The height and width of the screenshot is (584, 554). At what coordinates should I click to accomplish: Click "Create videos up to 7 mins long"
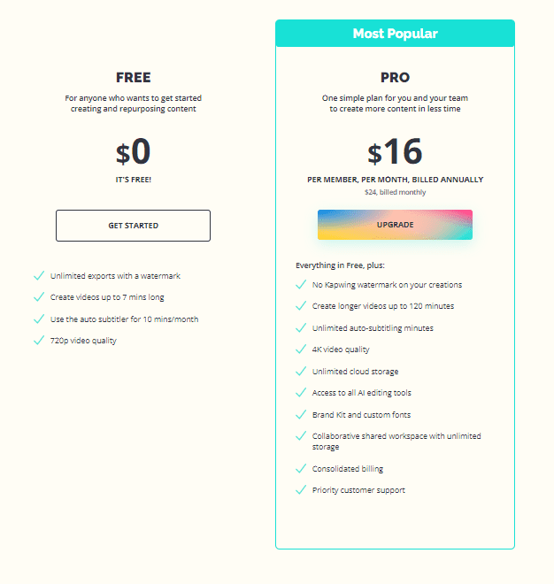pos(107,297)
